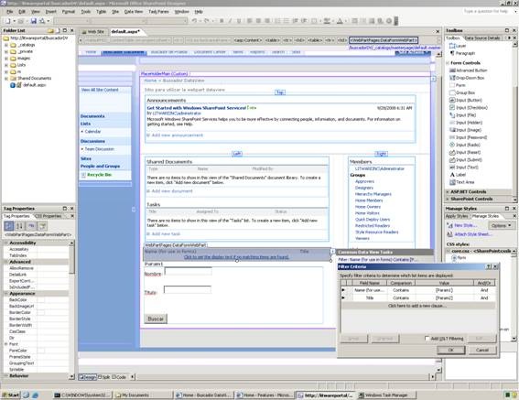Click the Attach Style Sheet link
This screenshot has height=400, width=519.
[473, 234]
